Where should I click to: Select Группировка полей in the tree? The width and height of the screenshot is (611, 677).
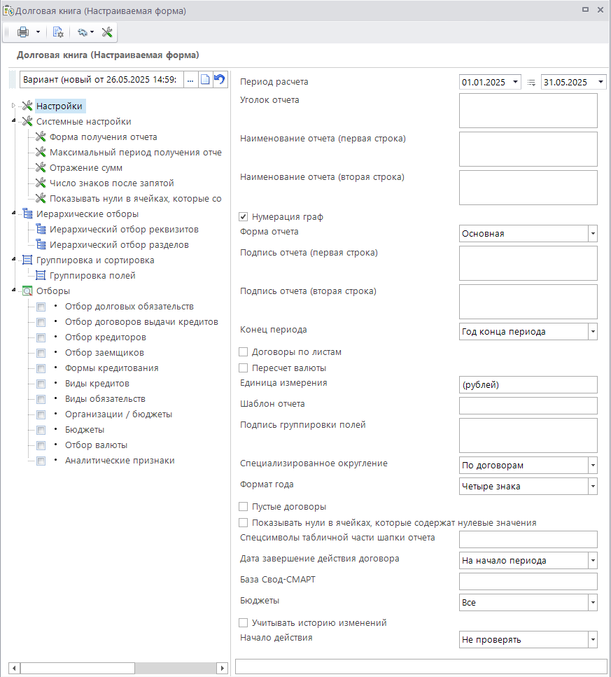point(92,275)
